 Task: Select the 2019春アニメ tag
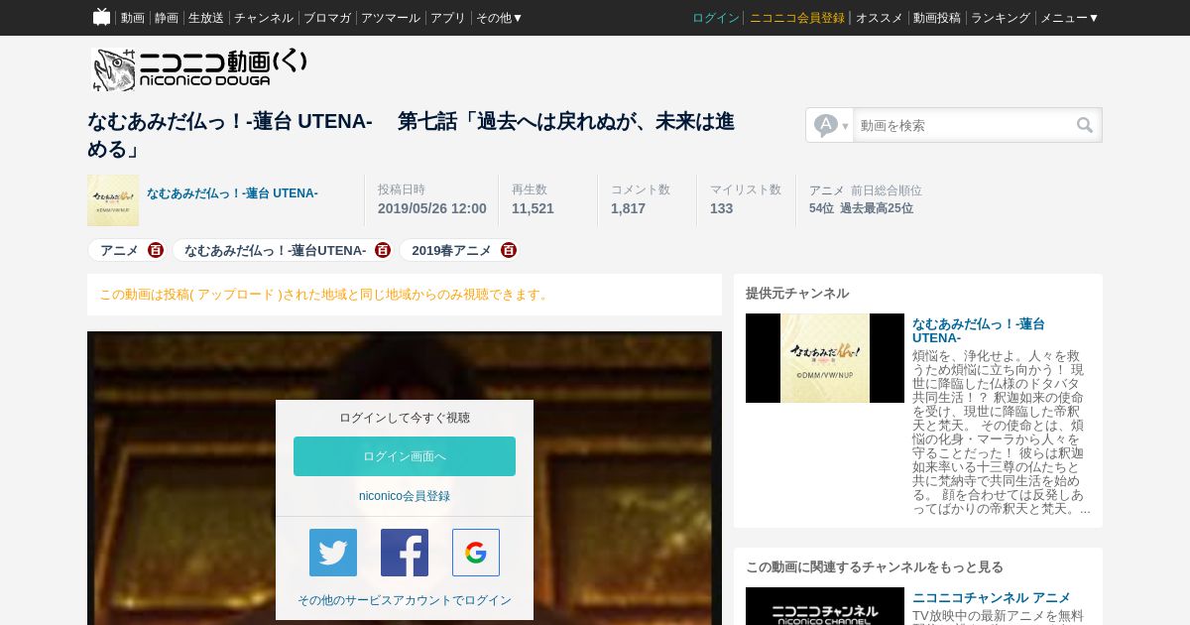point(451,250)
